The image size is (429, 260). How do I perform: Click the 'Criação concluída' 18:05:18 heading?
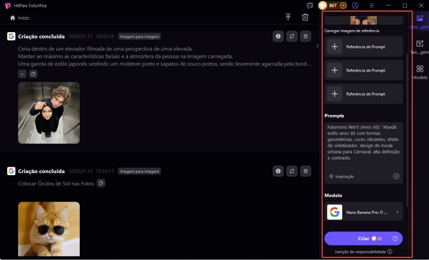[41, 37]
